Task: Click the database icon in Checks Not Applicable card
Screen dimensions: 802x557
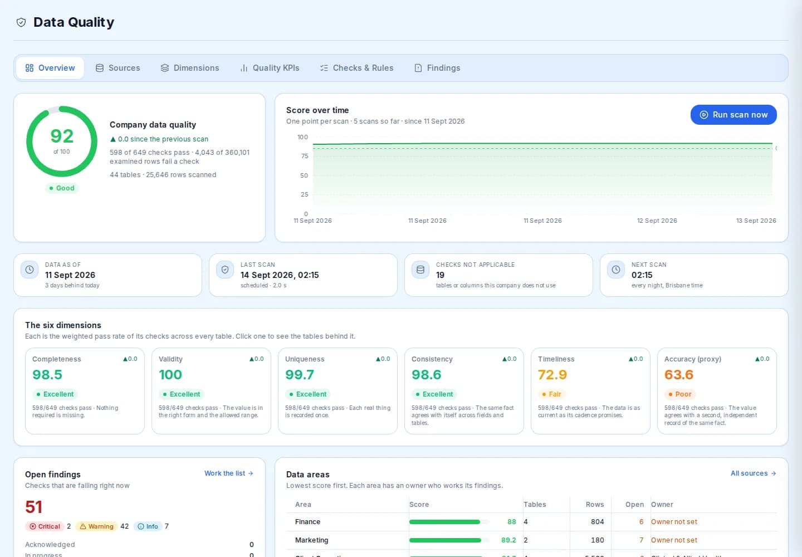Action: tap(420, 270)
